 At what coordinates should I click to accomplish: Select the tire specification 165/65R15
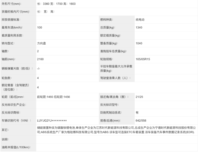pos(143,59)
